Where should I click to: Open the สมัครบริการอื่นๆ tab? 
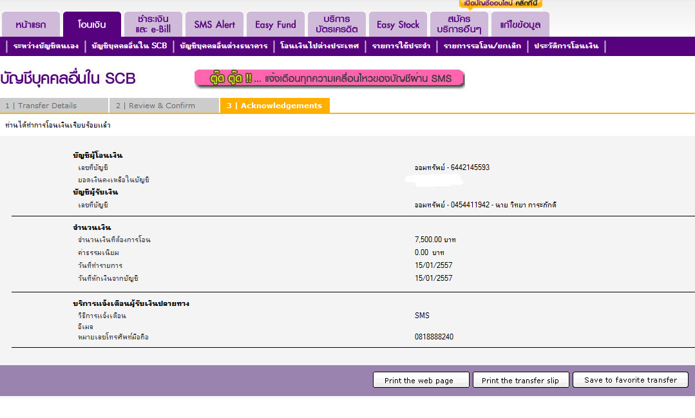pyautogui.click(x=459, y=24)
